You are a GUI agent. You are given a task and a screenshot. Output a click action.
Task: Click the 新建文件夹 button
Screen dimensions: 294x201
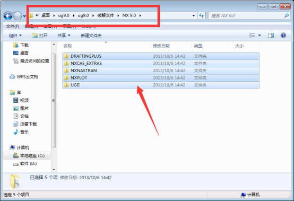91,36
